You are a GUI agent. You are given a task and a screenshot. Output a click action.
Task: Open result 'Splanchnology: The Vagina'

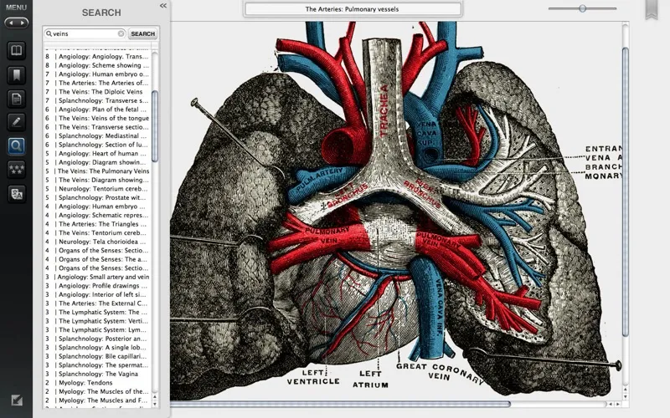97,374
